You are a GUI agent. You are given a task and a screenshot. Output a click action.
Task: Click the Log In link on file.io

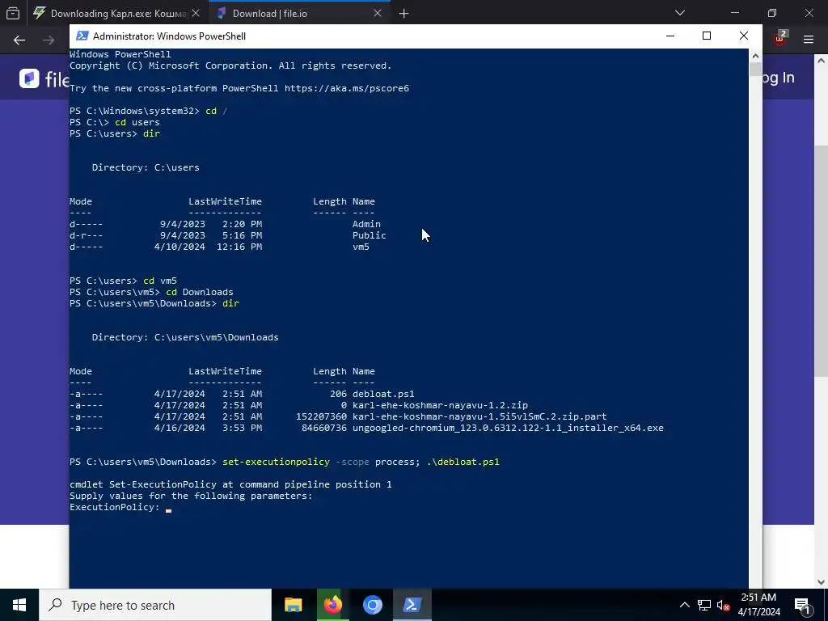click(779, 78)
